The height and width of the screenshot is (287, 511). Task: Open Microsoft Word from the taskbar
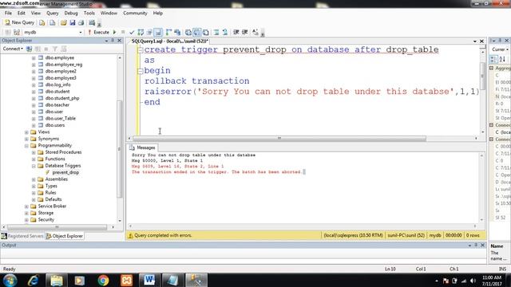[x=149, y=280]
